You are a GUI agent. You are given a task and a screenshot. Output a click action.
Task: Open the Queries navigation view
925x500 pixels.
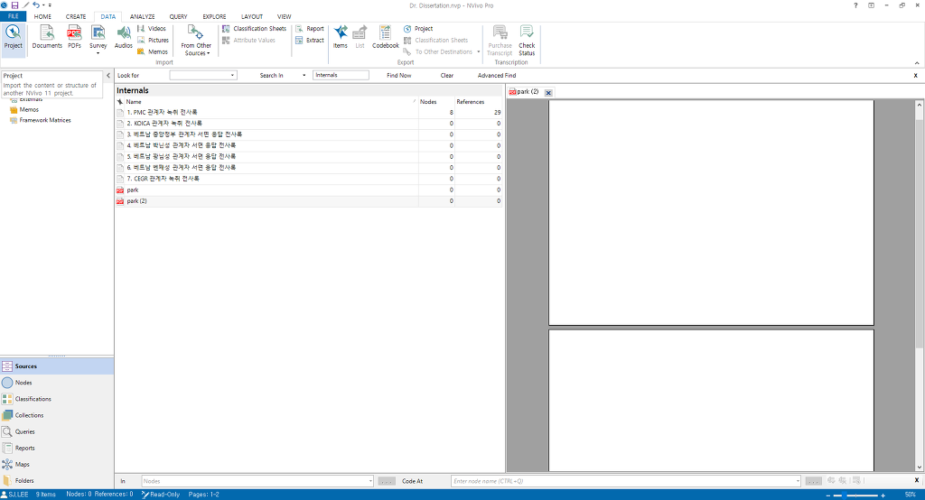57,431
